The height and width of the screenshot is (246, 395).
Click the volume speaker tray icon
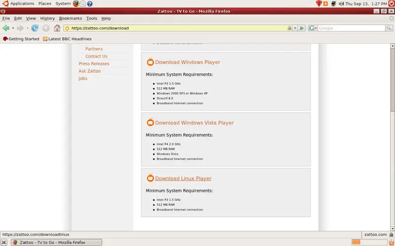tap(341, 4)
